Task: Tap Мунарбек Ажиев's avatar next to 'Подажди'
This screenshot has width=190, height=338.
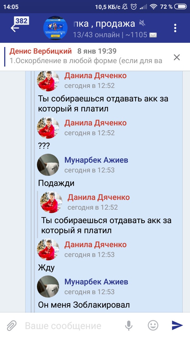Action: click(x=48, y=165)
